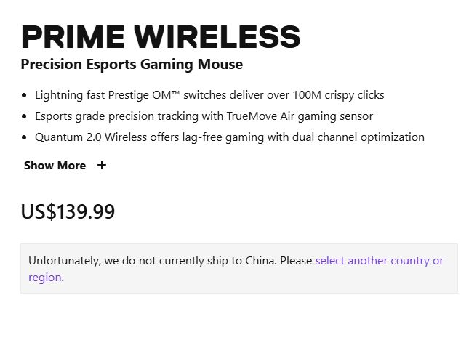Expand the Show More feature list
The width and height of the screenshot is (461, 348).
(x=55, y=165)
